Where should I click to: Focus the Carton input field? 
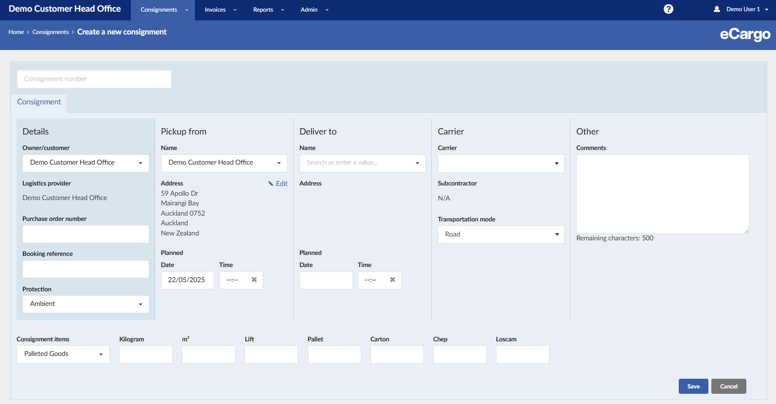coord(397,354)
